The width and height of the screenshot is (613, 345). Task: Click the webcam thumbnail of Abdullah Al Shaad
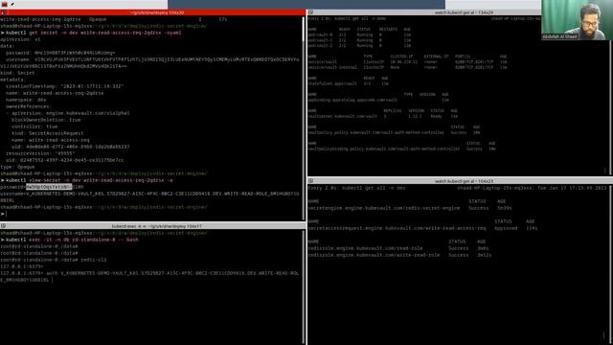[577, 20]
